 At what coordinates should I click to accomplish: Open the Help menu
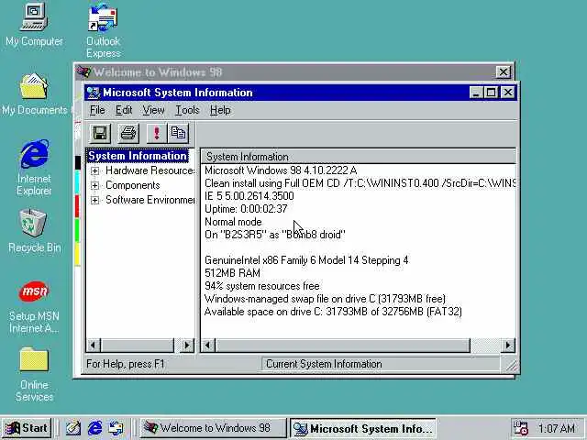pos(220,110)
